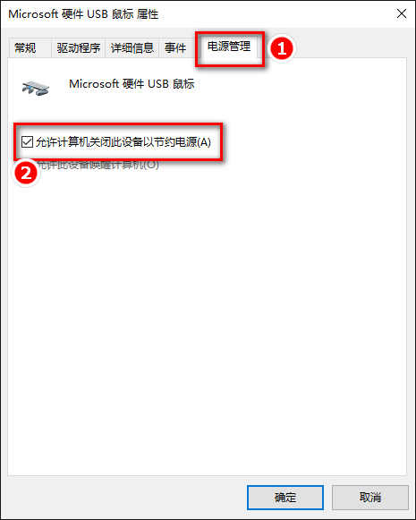Click the red step 1 badge
This screenshot has width=416, height=520.
(x=282, y=48)
